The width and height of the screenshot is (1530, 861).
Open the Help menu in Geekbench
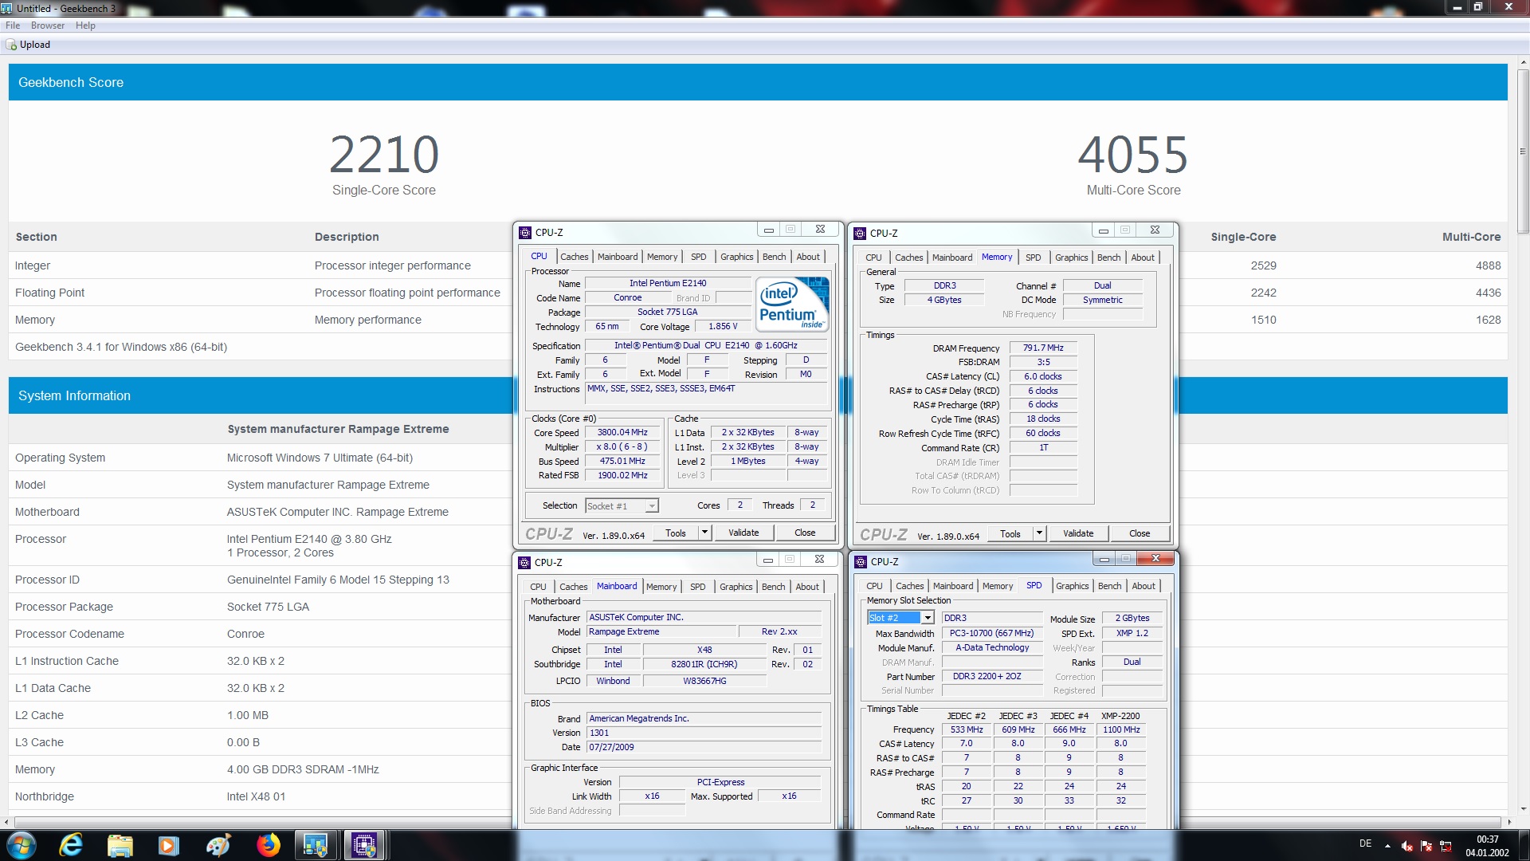(85, 26)
